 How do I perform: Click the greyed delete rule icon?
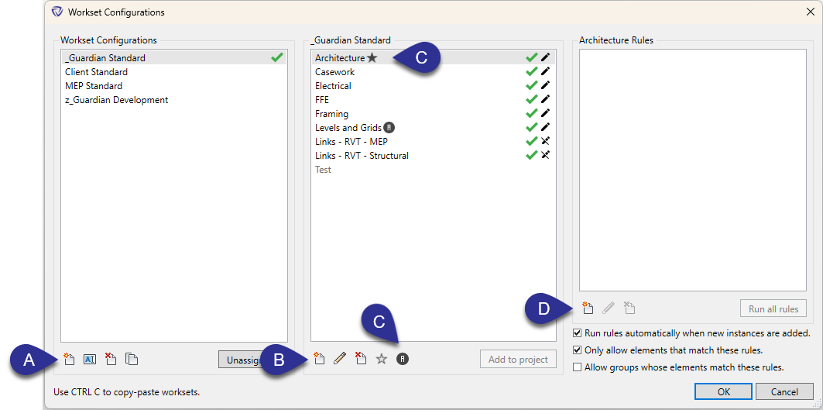629,308
